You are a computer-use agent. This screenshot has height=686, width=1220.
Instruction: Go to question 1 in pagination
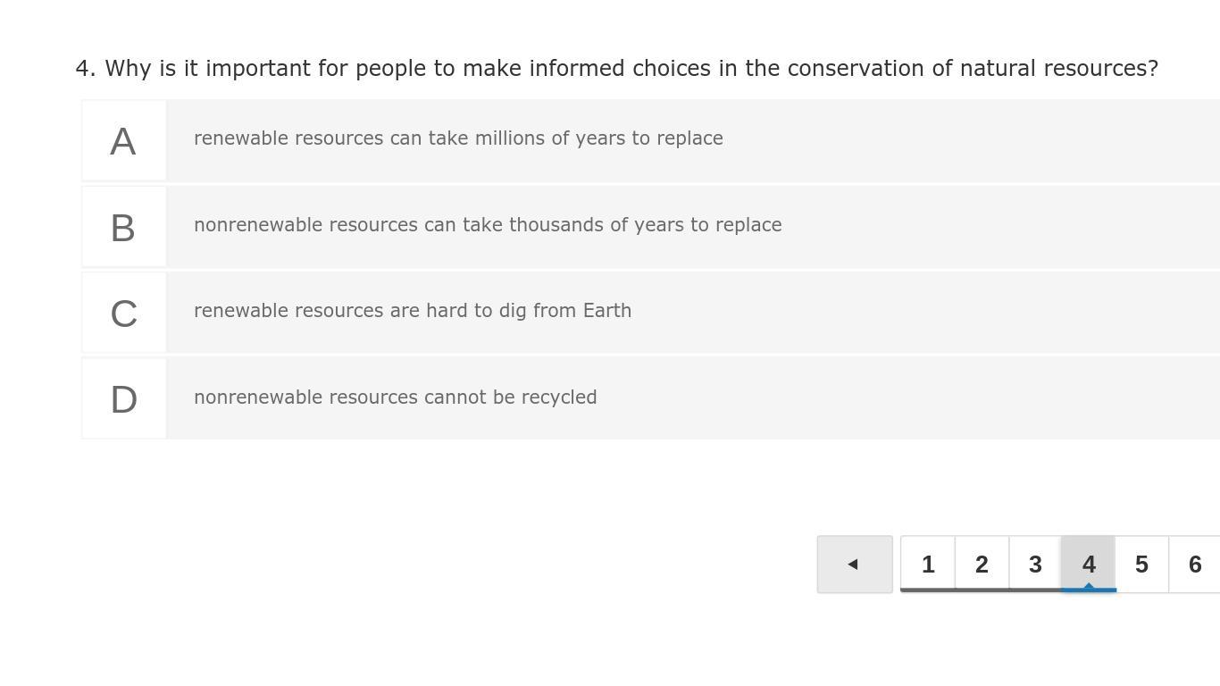928,565
